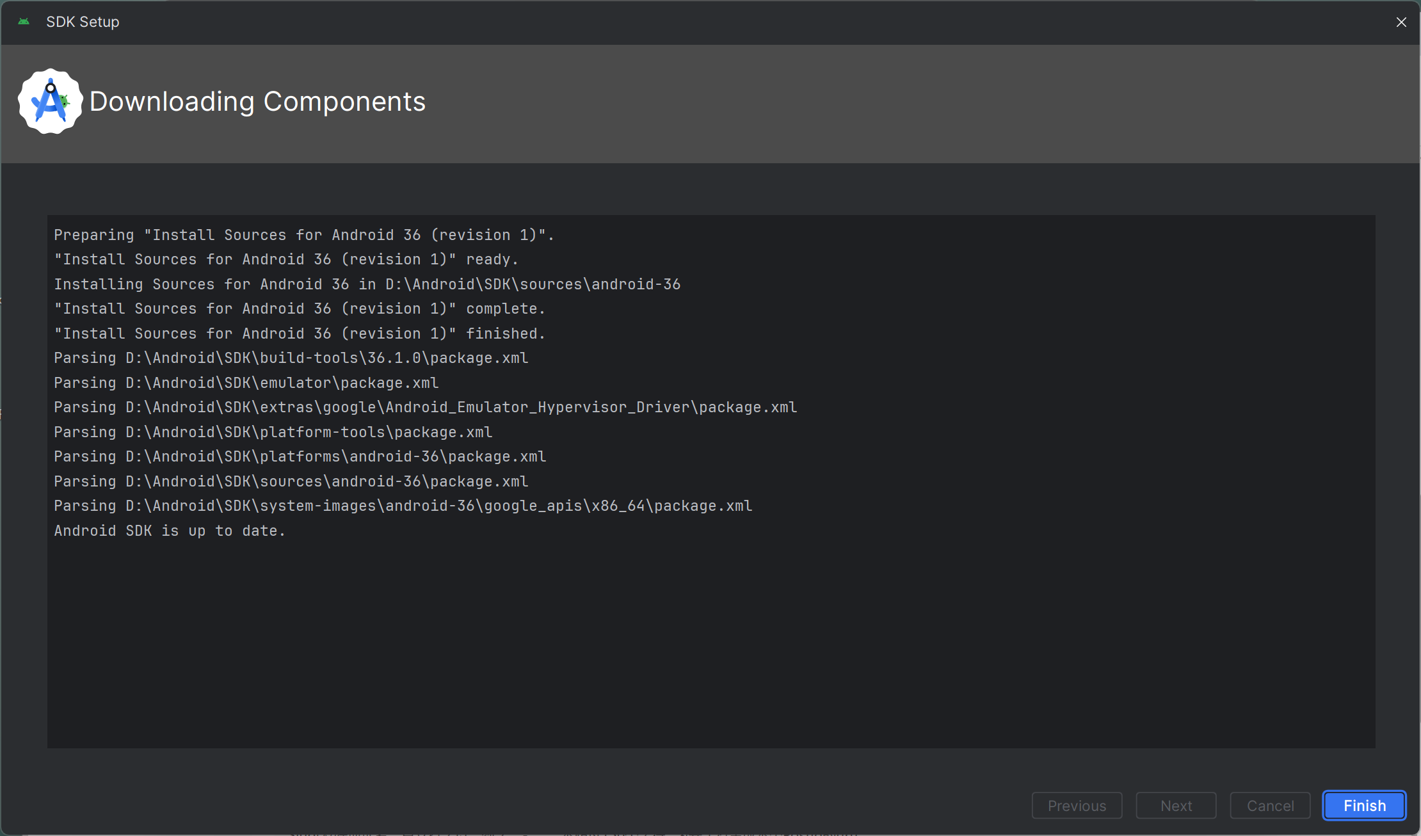Click the platform-tools\package.xml parsing line
The image size is (1421, 836).
coord(273,432)
